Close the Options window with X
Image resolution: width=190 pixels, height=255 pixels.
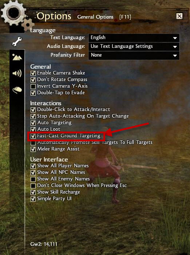pos(179,16)
